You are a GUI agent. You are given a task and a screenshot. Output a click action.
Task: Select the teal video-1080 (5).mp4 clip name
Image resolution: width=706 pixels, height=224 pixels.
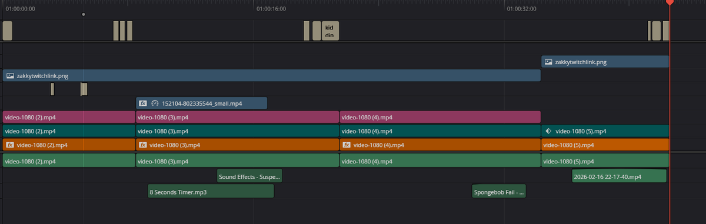[581, 131]
